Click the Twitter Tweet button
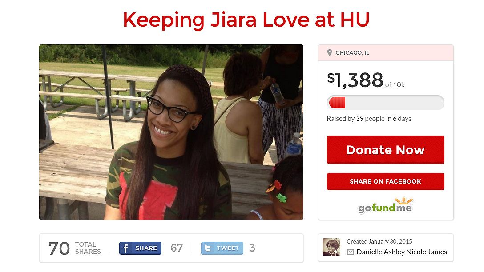This screenshot has width=484, height=272. (222, 248)
